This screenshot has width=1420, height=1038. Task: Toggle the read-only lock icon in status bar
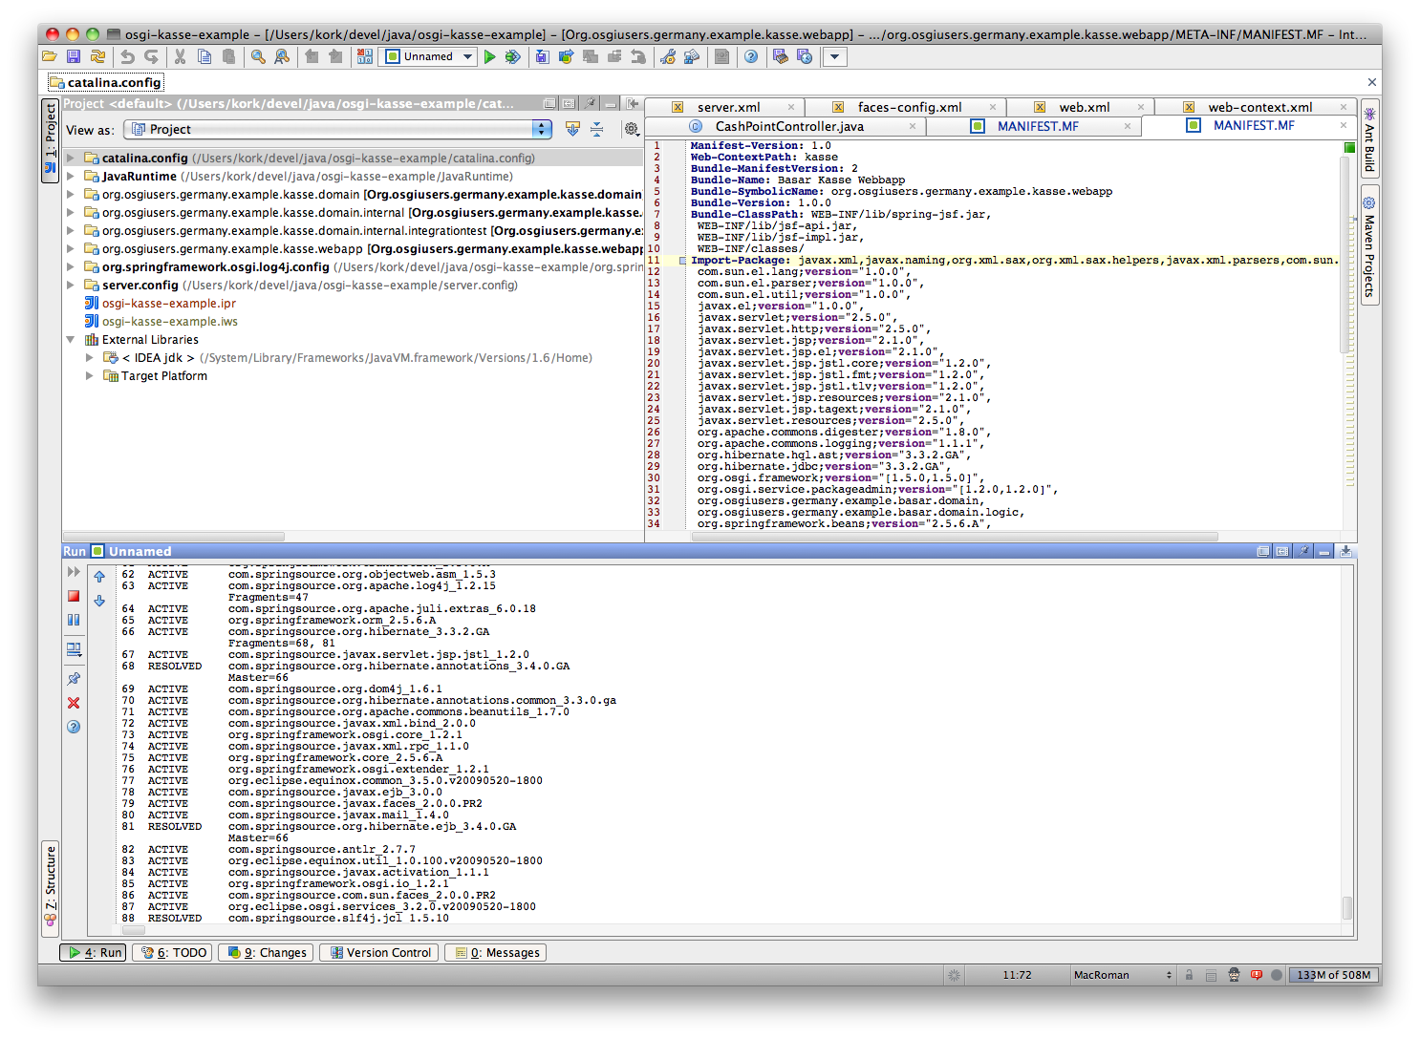[x=1189, y=975]
